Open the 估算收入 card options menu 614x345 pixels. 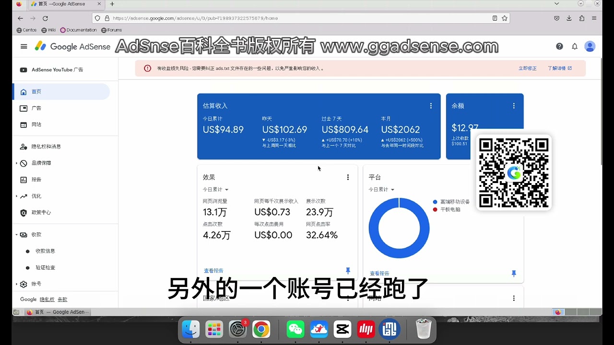pyautogui.click(x=431, y=106)
